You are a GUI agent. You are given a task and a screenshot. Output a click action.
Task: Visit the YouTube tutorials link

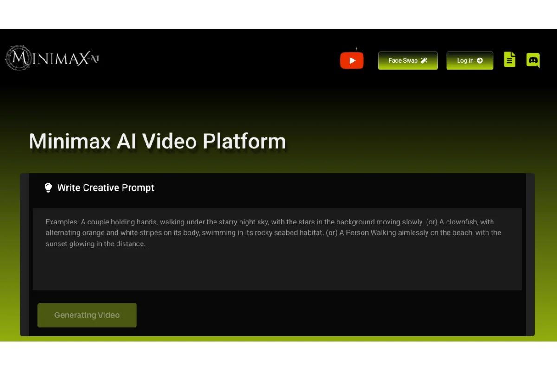[352, 60]
